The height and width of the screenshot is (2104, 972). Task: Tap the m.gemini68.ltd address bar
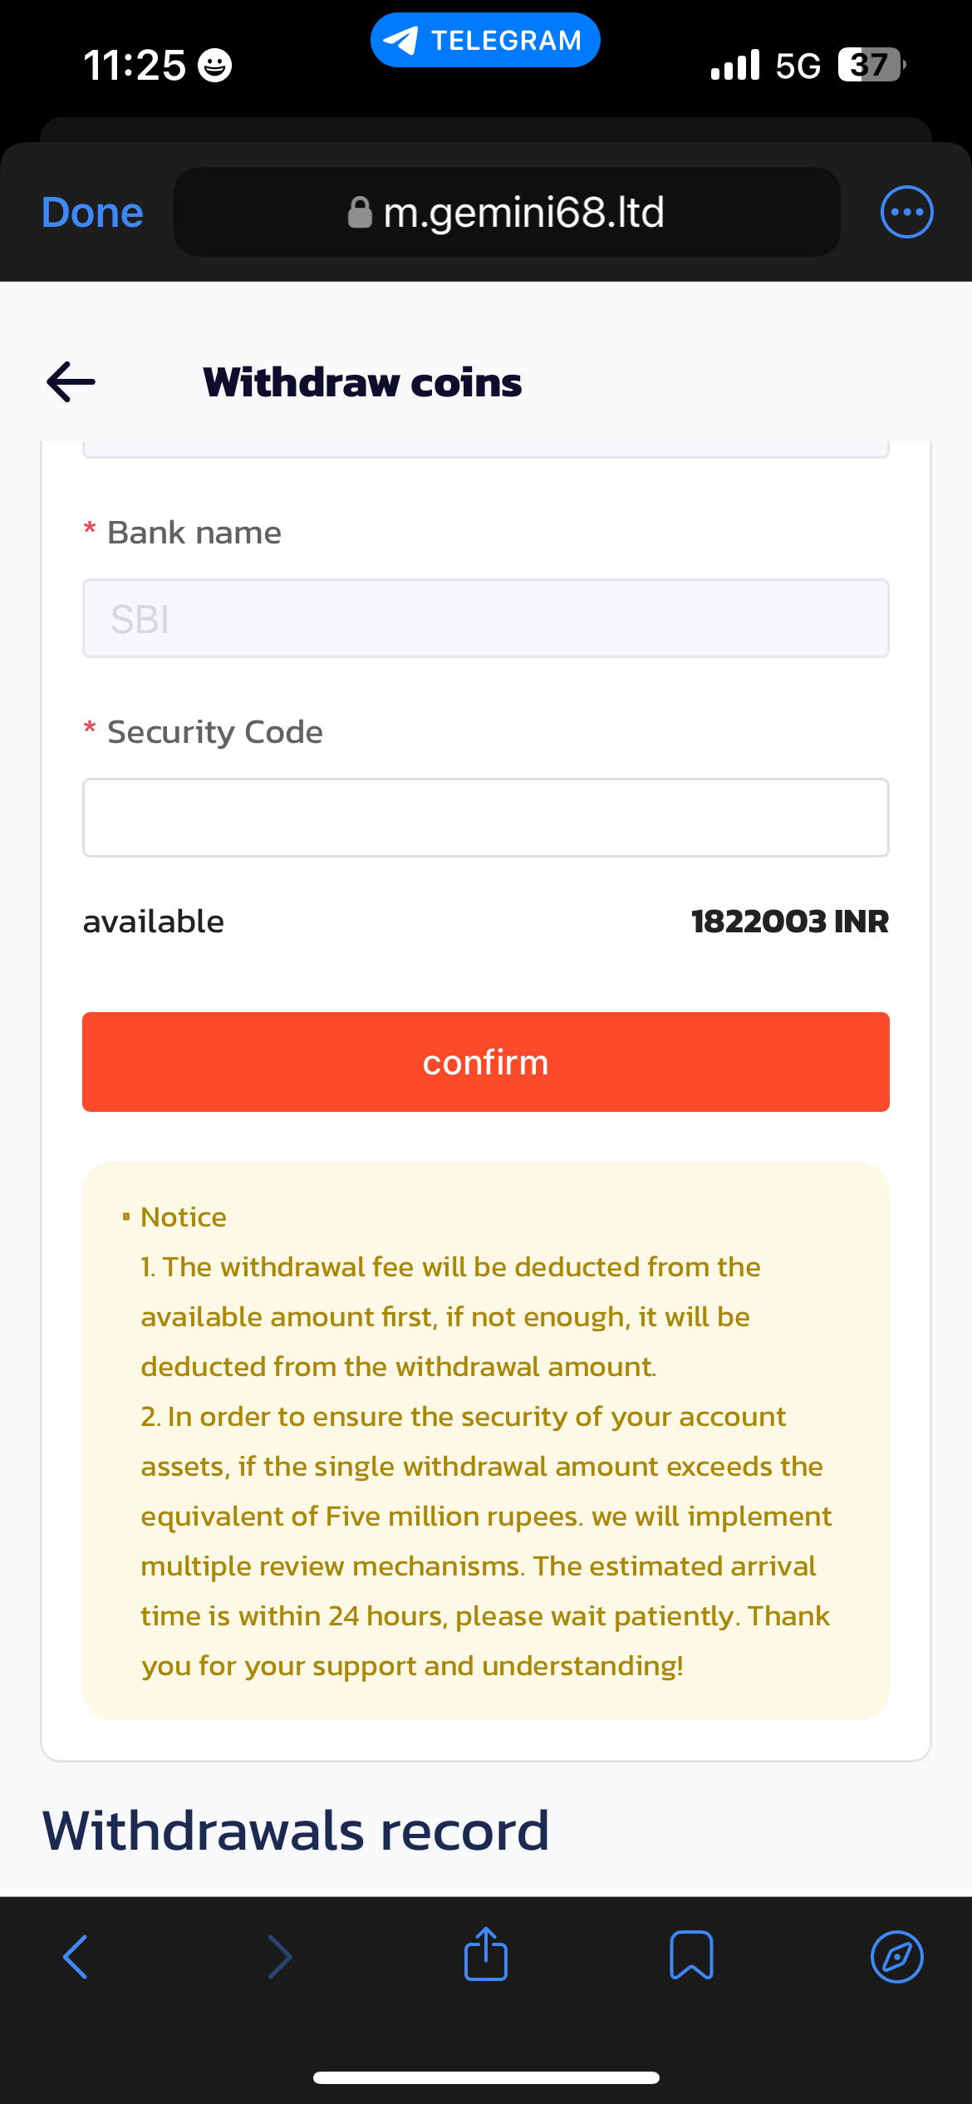pyautogui.click(x=523, y=213)
